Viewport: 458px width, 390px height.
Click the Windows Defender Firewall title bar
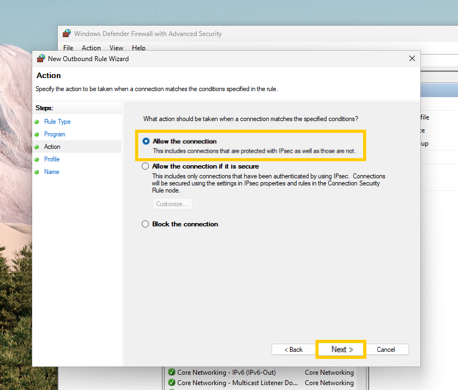point(257,34)
